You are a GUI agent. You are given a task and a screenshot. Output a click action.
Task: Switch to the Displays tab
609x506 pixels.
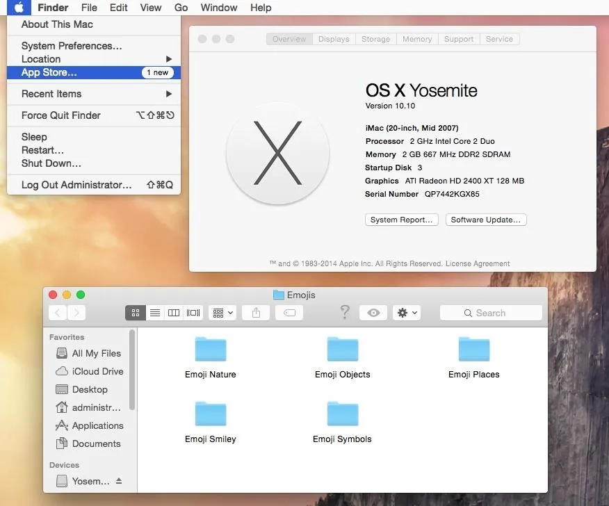[334, 39]
